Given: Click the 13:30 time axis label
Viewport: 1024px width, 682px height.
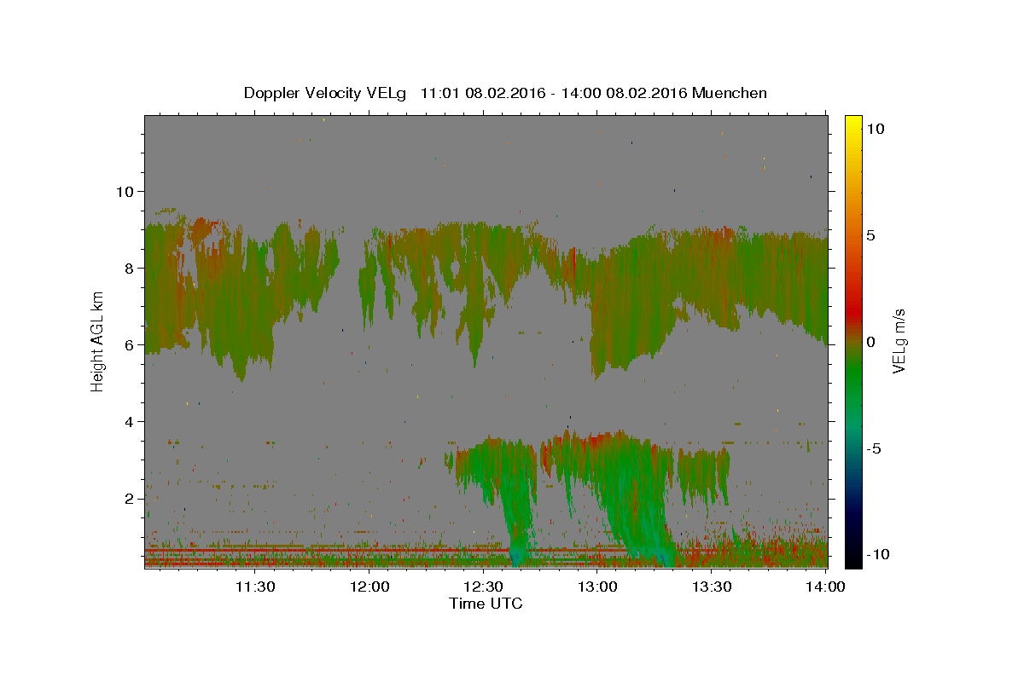Looking at the screenshot, I should click(x=712, y=587).
